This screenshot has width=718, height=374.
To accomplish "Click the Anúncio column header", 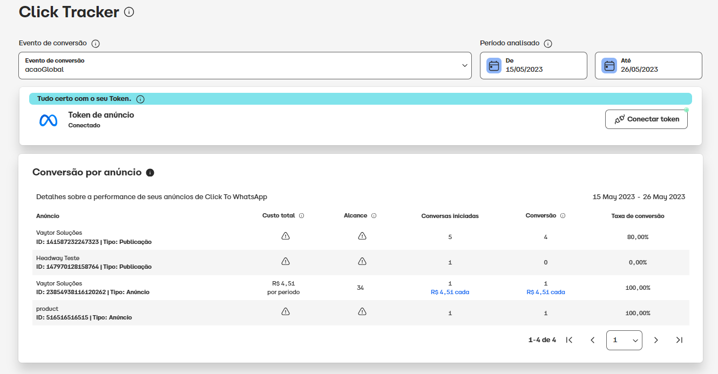I will click(x=48, y=216).
